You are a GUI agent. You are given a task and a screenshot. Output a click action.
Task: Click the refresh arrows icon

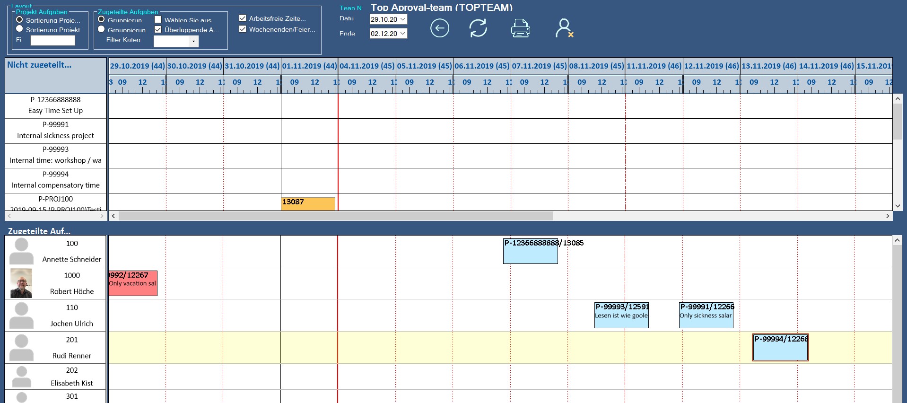point(478,28)
